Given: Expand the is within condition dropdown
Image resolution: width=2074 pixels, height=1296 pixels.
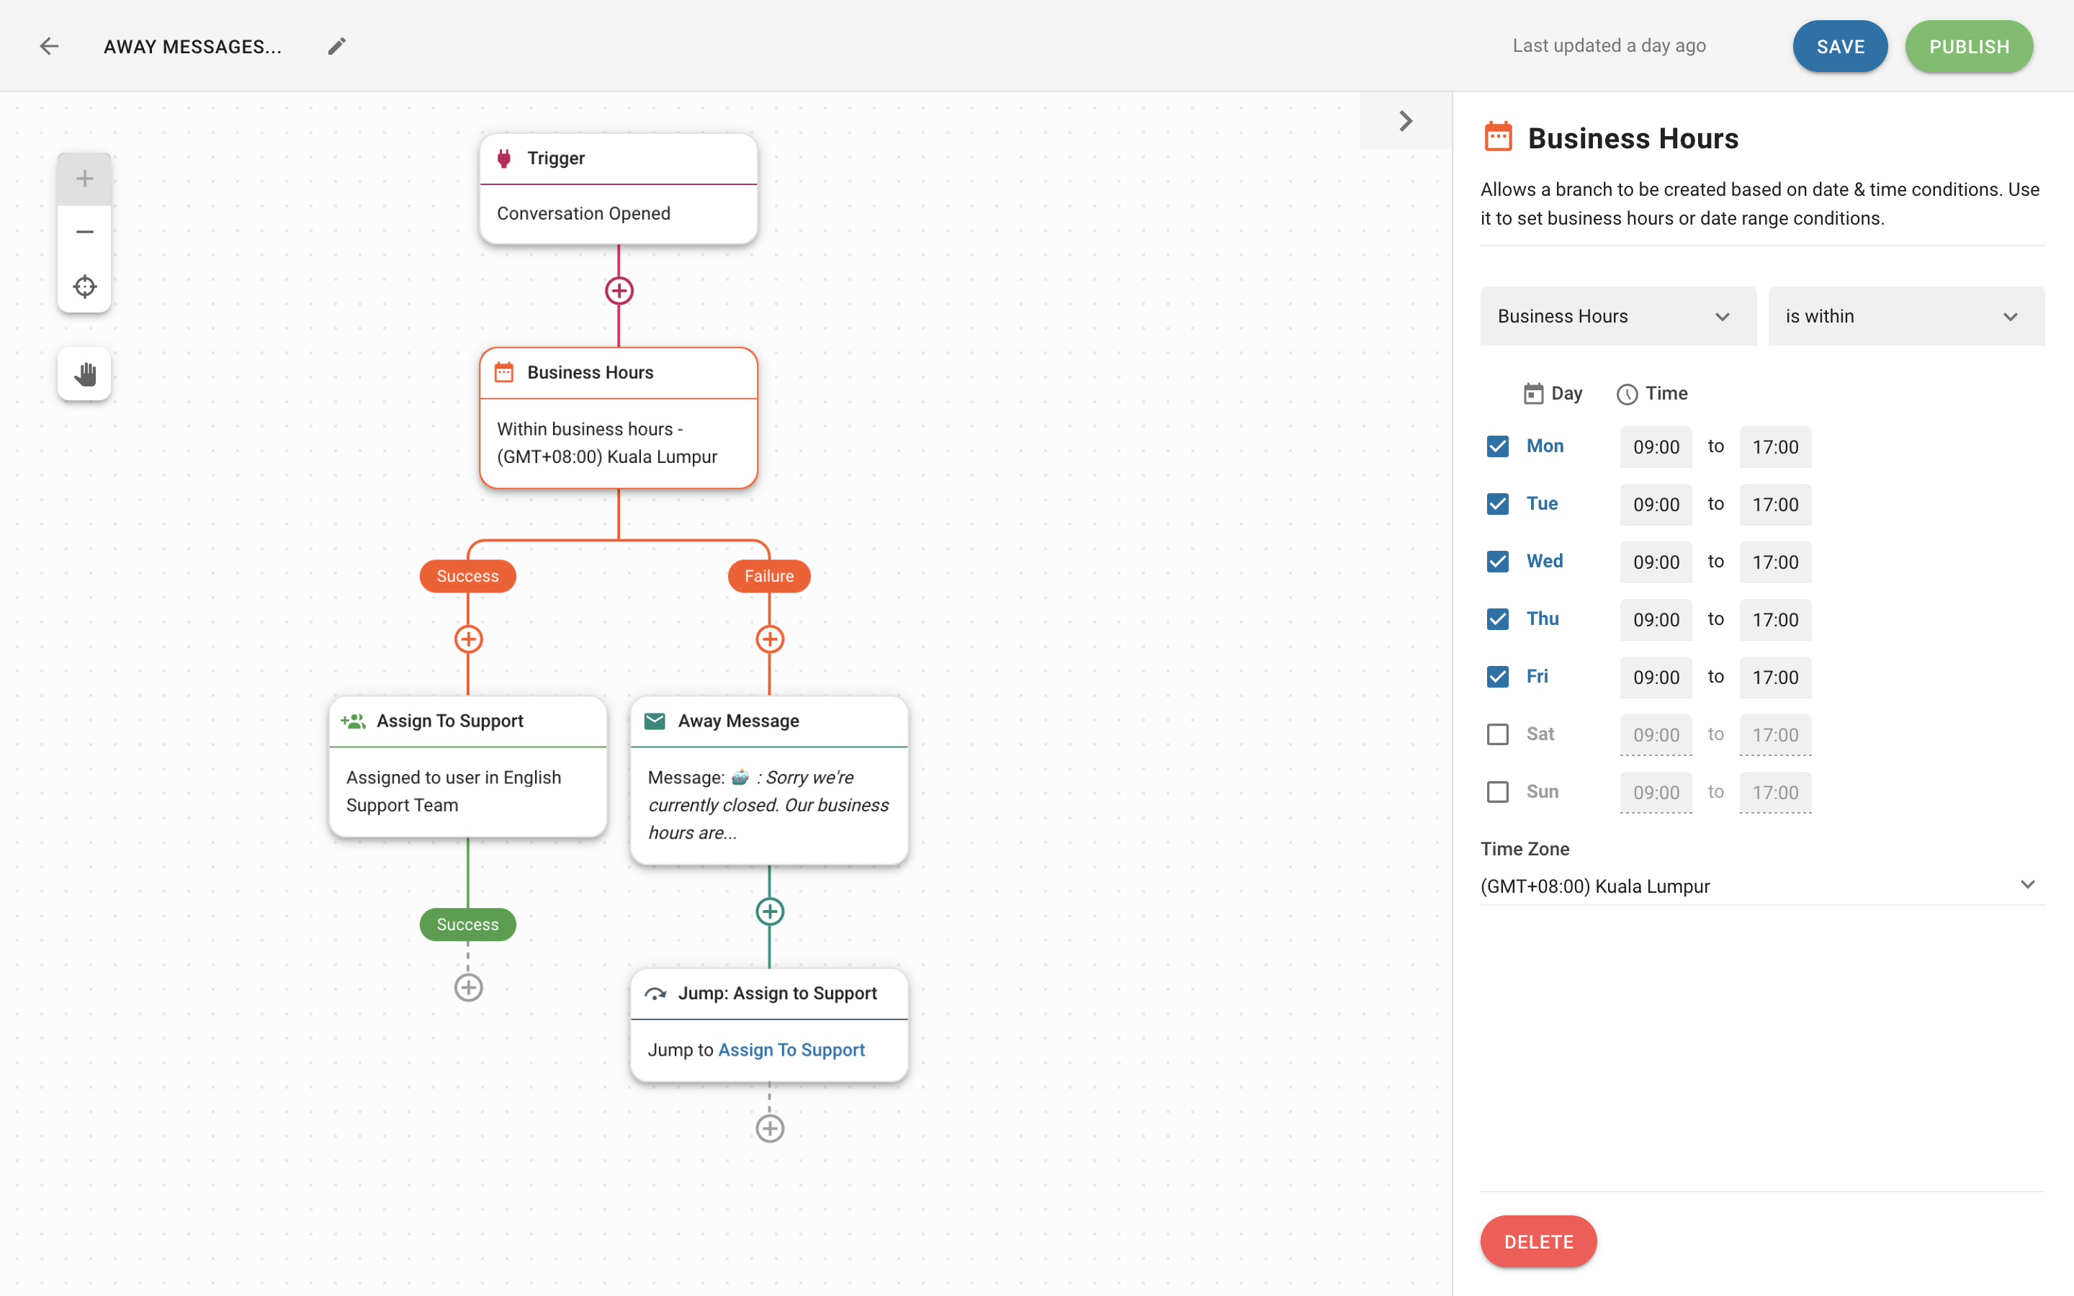Looking at the screenshot, I should coord(1905,315).
